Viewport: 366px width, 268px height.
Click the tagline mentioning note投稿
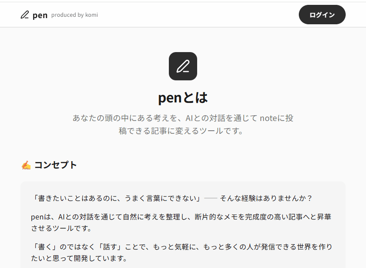[183, 124]
